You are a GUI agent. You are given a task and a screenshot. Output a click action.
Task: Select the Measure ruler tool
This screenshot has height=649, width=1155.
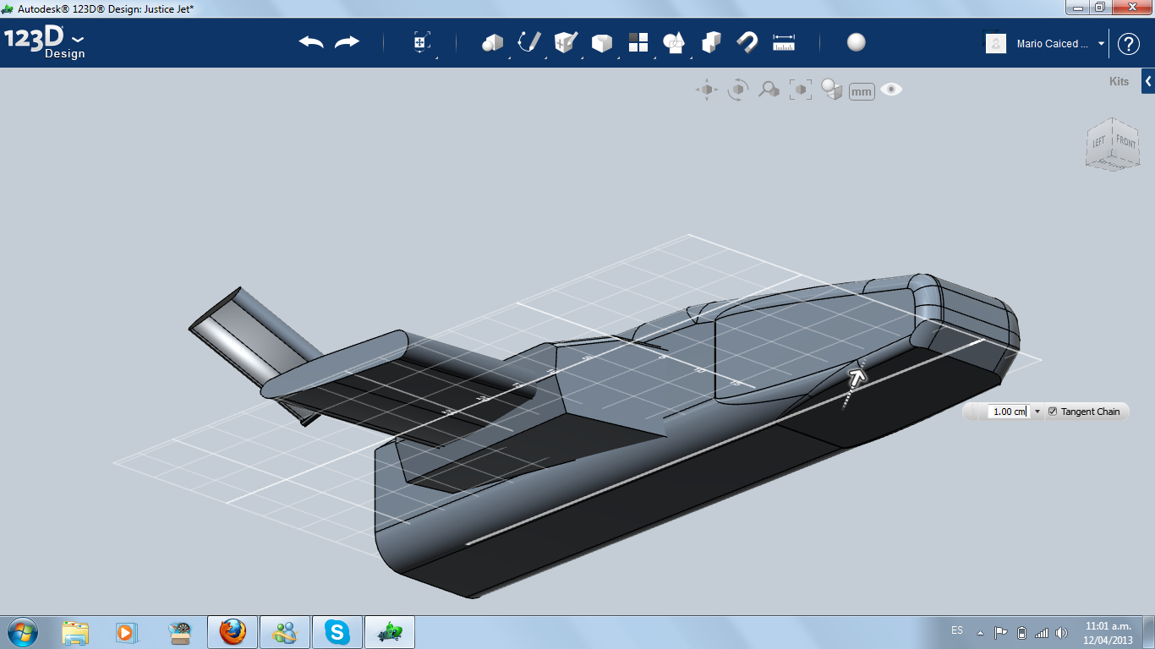[x=785, y=43]
